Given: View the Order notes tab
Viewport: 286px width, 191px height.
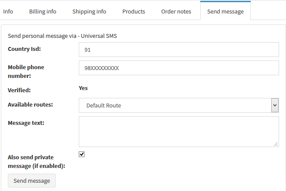Looking at the screenshot, I should coord(176,11).
